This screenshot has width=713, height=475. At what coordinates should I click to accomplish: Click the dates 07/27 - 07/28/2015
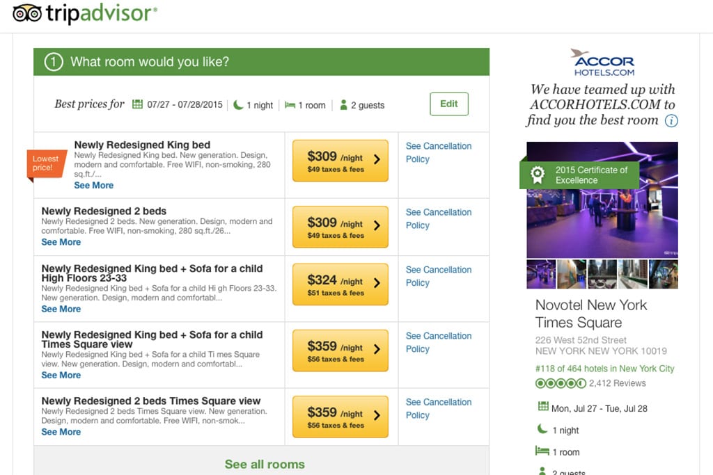[185, 105]
